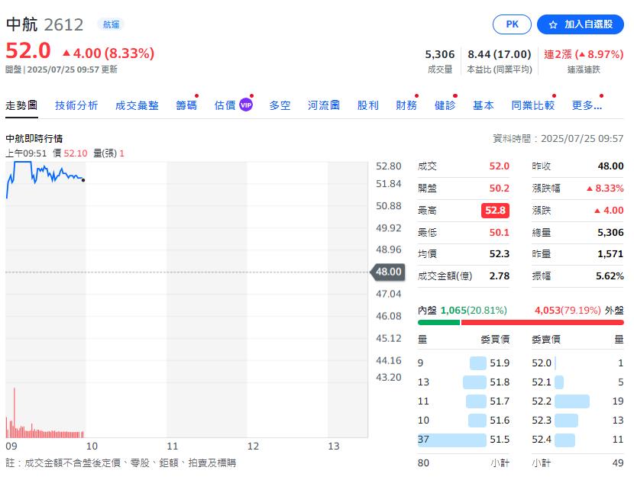Click the 均價 52.3 value
This screenshot has height=477, width=634.
(x=499, y=254)
